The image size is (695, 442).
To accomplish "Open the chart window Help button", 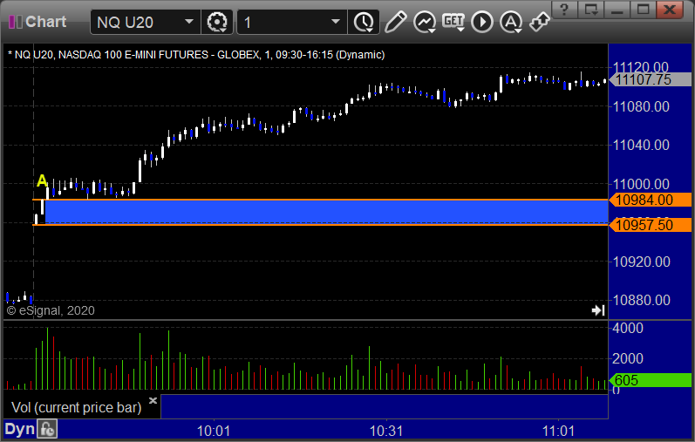I will click(x=564, y=10).
